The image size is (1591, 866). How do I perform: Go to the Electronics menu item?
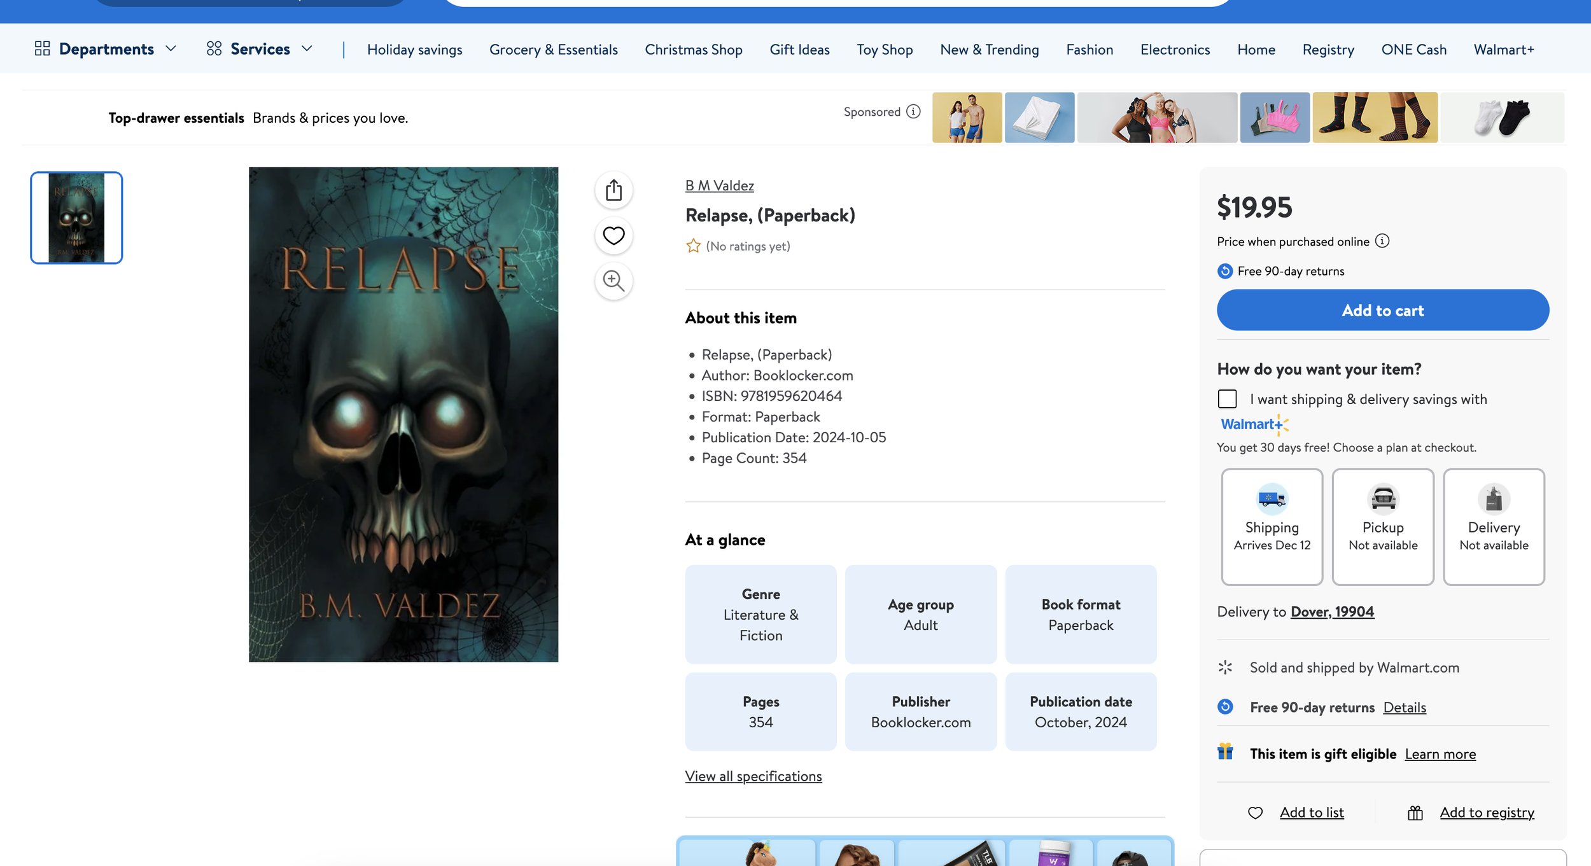[1175, 50]
